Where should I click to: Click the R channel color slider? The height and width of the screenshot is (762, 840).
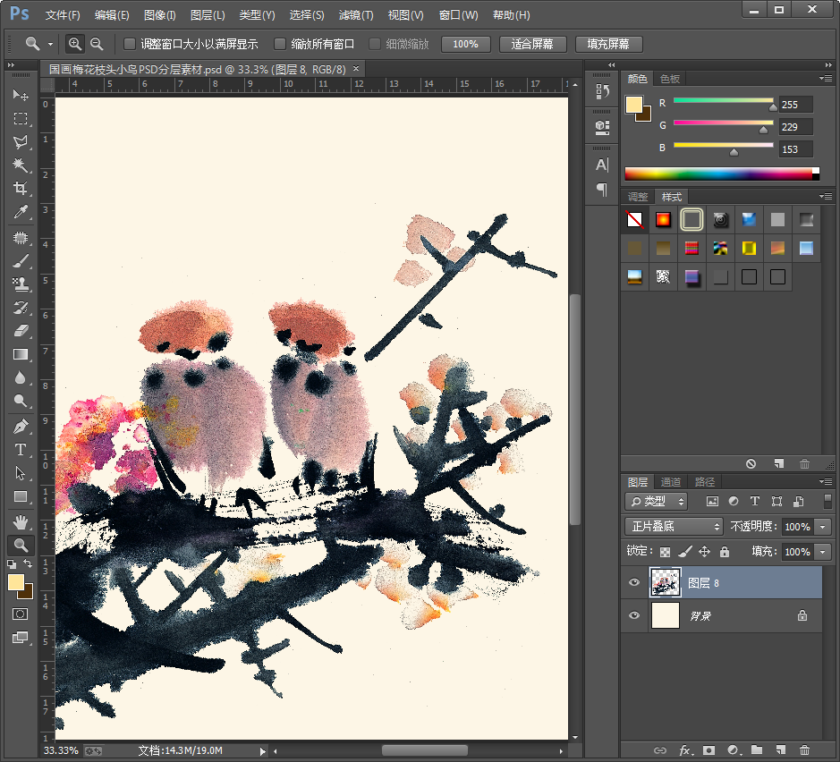(x=723, y=101)
